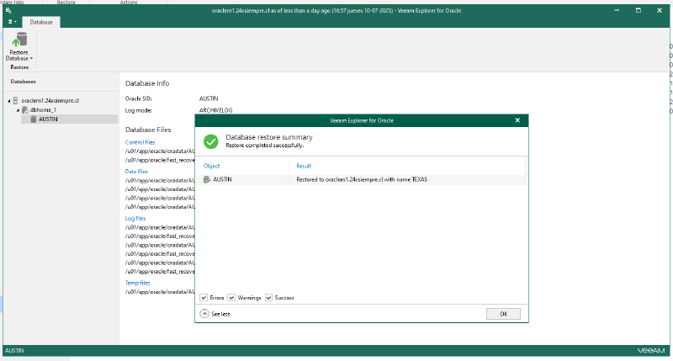Viewport: 673px width, 361px height.
Task: Sort by the Object column header
Action: 212,166
